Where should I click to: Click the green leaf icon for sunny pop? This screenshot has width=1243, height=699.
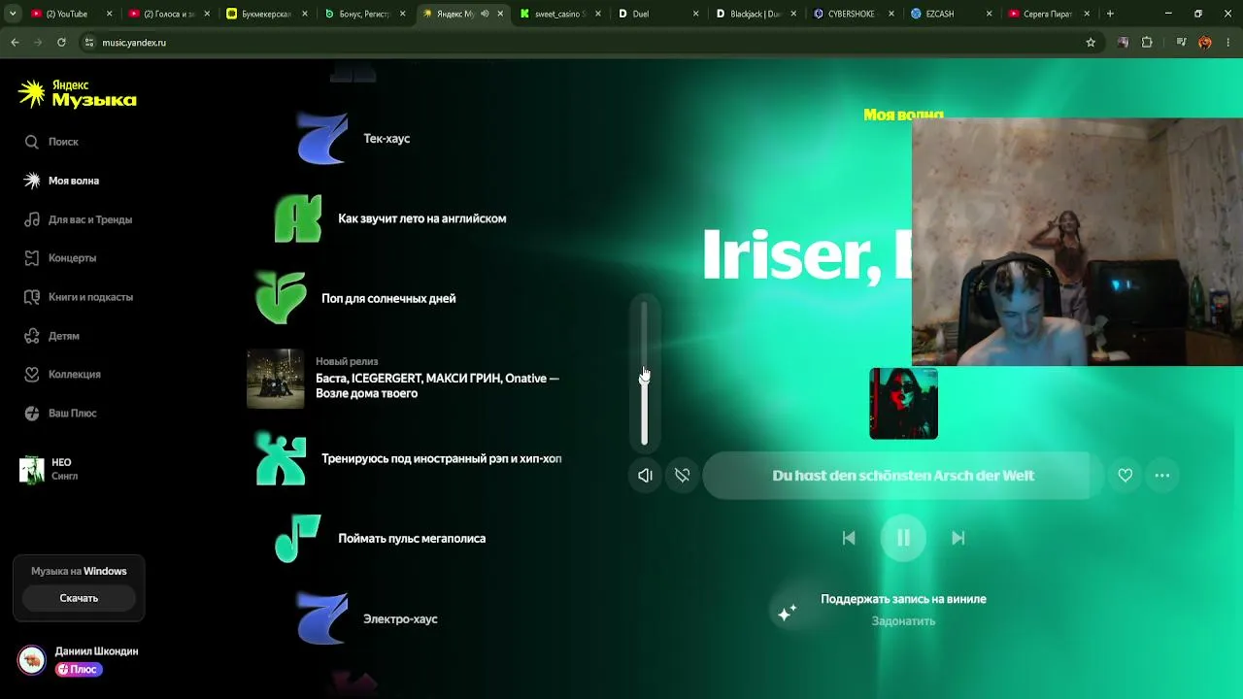point(281,298)
